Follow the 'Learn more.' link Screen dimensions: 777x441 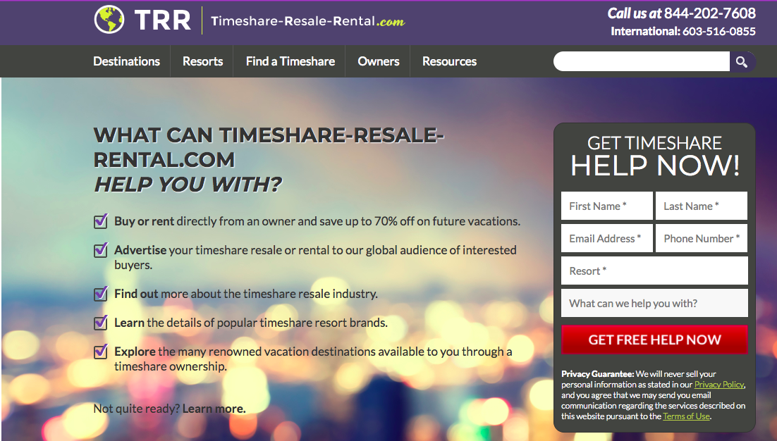click(214, 409)
